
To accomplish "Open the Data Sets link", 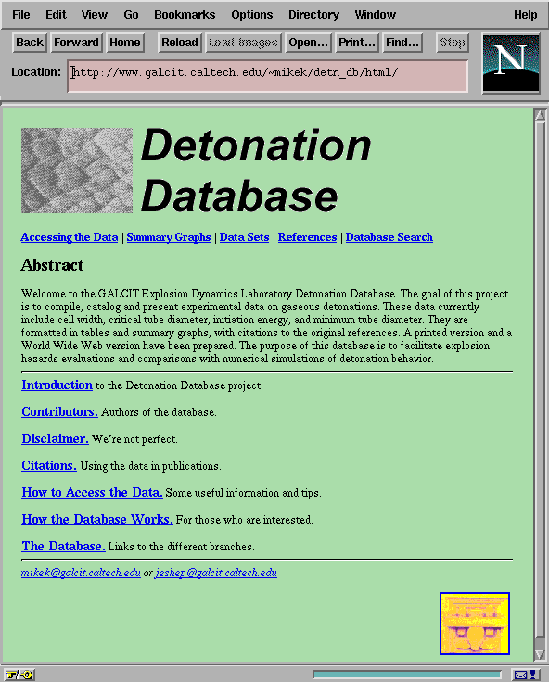I will (x=244, y=237).
